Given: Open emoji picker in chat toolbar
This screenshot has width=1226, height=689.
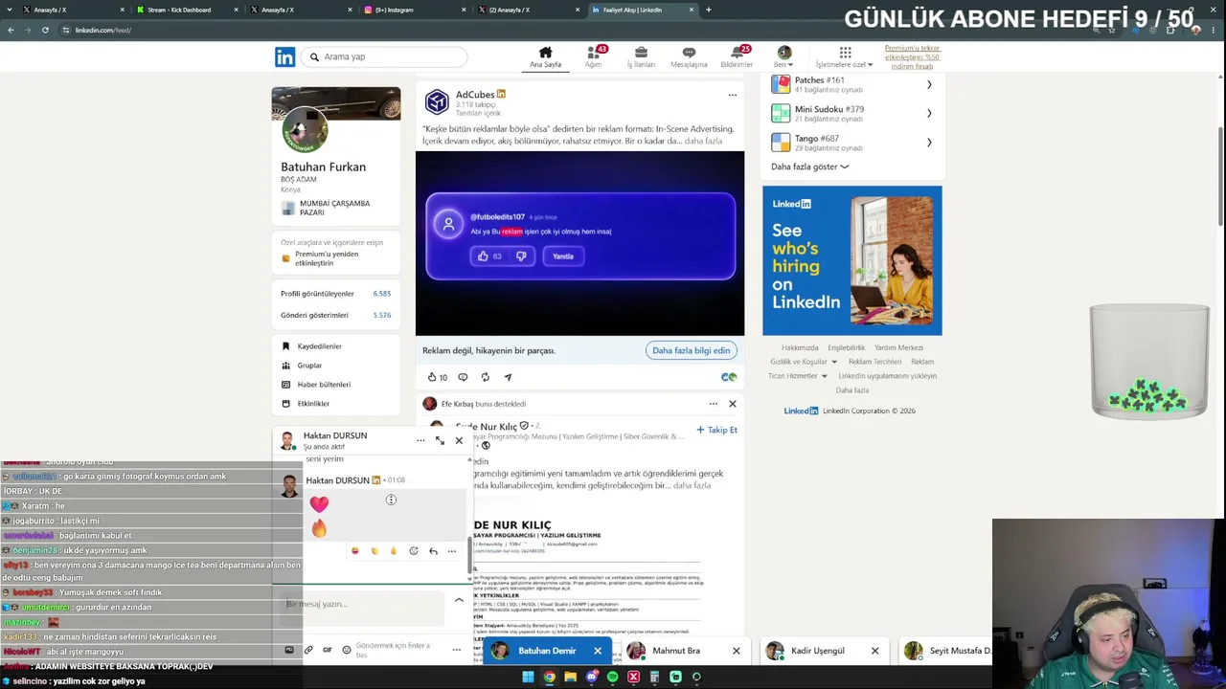Looking at the screenshot, I should click(x=347, y=650).
